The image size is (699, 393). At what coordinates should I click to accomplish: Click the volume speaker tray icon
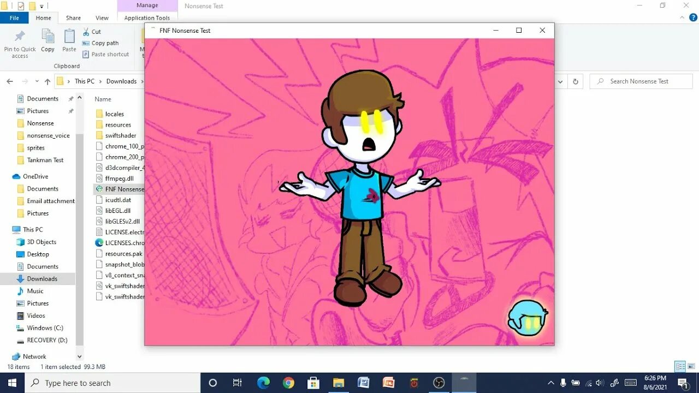point(600,383)
